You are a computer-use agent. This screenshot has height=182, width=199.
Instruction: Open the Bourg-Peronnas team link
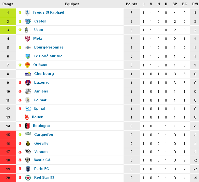49,48
